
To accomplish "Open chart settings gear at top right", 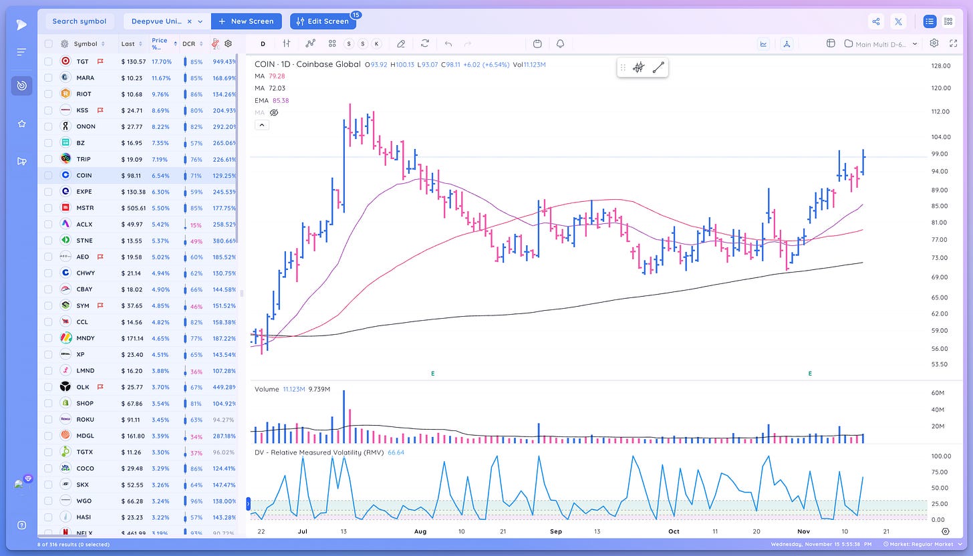I will [934, 43].
